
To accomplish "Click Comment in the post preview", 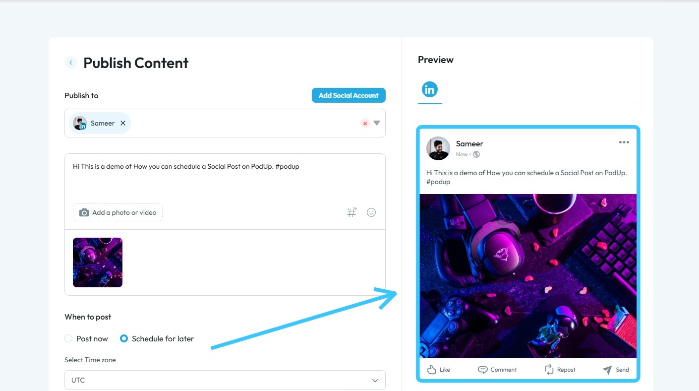I will pyautogui.click(x=497, y=370).
